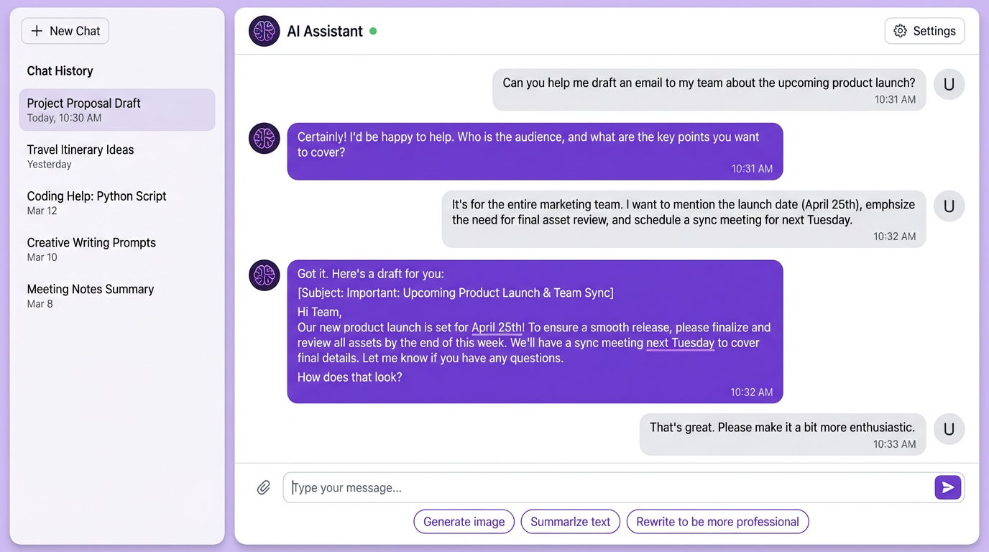Select Rewrite to be more professional

pos(717,521)
